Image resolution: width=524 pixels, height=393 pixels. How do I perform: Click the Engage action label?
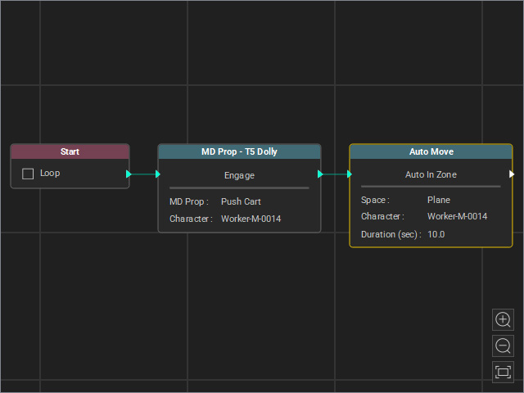click(239, 175)
